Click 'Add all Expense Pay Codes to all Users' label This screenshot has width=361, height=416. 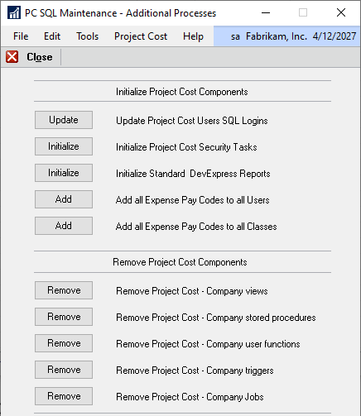click(x=193, y=200)
